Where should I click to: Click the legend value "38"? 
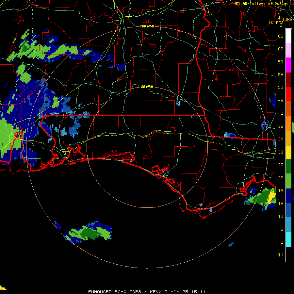click(x=281, y=126)
